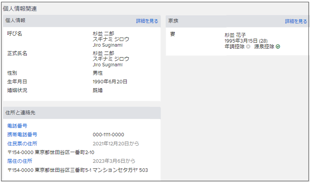Image resolution: width=310 pixels, height=182 pixels.
Task: Select spouse name 杉並 花子
Action: 235,35
